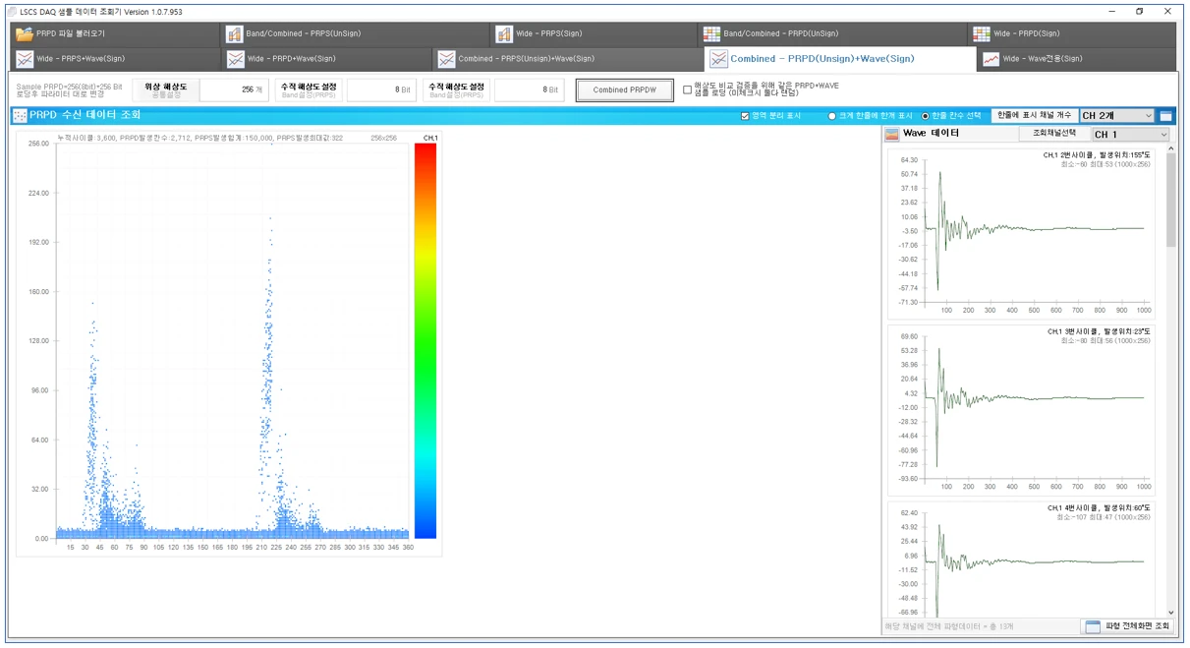The image size is (1190, 648).
Task: Select 크게 한줄에 한개 표시 radio
Action: coord(831,116)
